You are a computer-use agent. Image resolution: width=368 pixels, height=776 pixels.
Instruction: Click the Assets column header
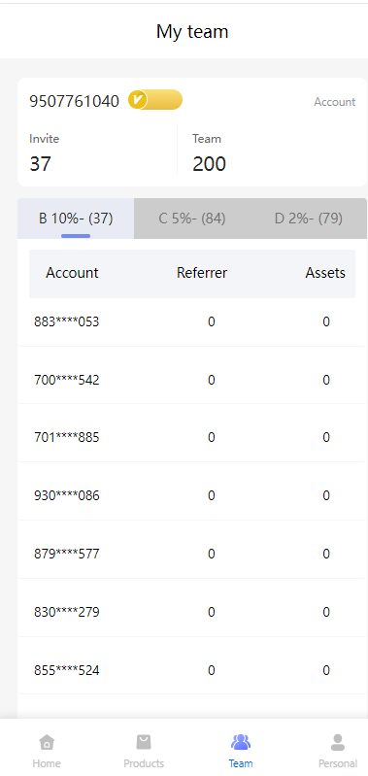click(325, 273)
